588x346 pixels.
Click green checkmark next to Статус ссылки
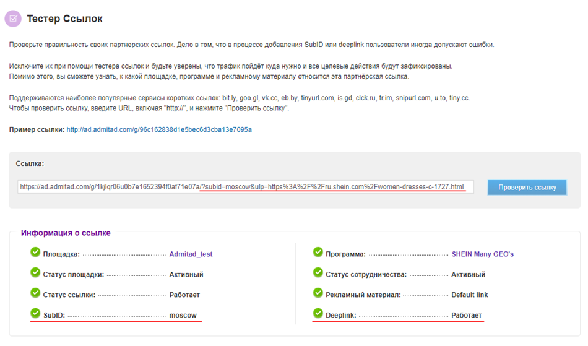[35, 293]
